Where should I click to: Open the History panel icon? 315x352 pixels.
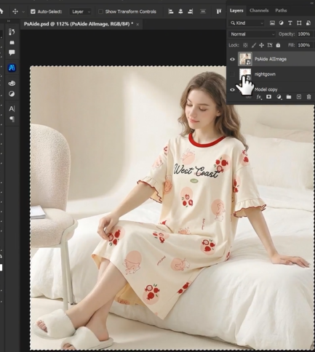(12, 32)
